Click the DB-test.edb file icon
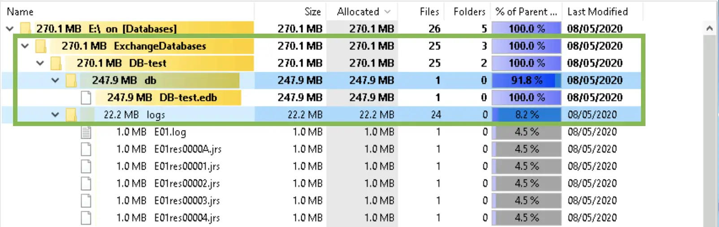Viewport: 719px width, 227px height. click(86, 98)
